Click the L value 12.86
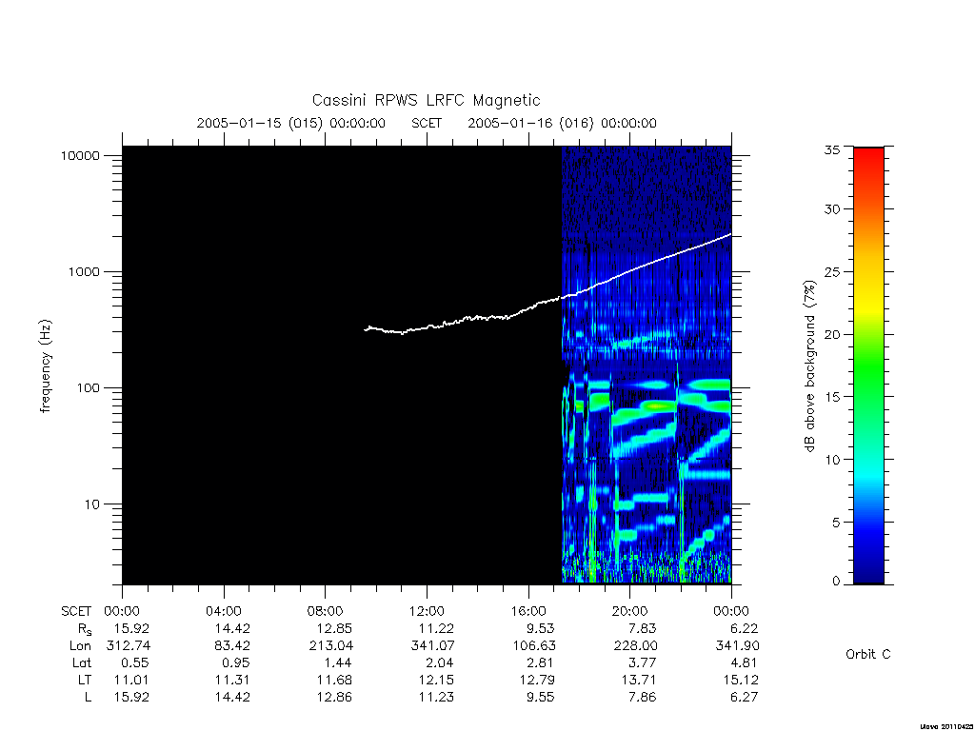Image resolution: width=975 pixels, height=731 pixels. tap(334, 697)
